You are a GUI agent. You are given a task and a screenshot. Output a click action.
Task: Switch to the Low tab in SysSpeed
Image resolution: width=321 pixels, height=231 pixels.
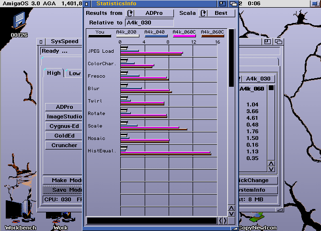click(x=74, y=73)
